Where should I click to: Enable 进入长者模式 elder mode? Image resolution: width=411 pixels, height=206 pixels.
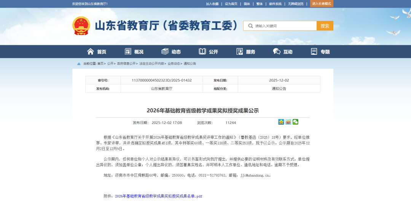pyautogui.click(x=322, y=3)
